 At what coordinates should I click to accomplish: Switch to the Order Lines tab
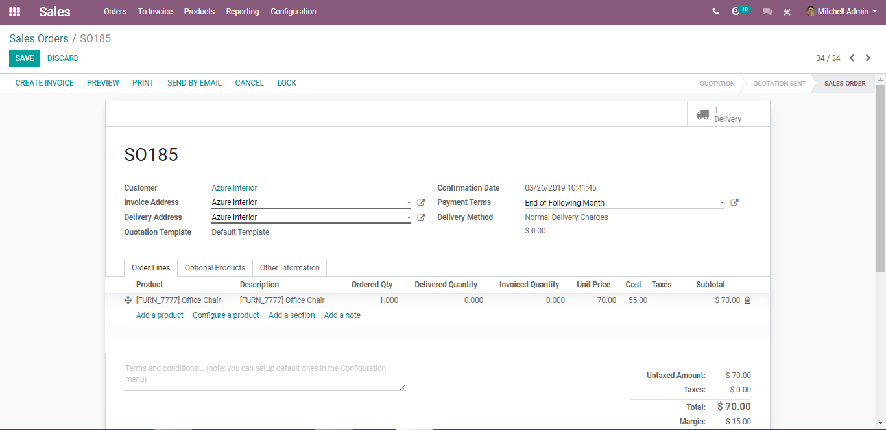tap(150, 268)
